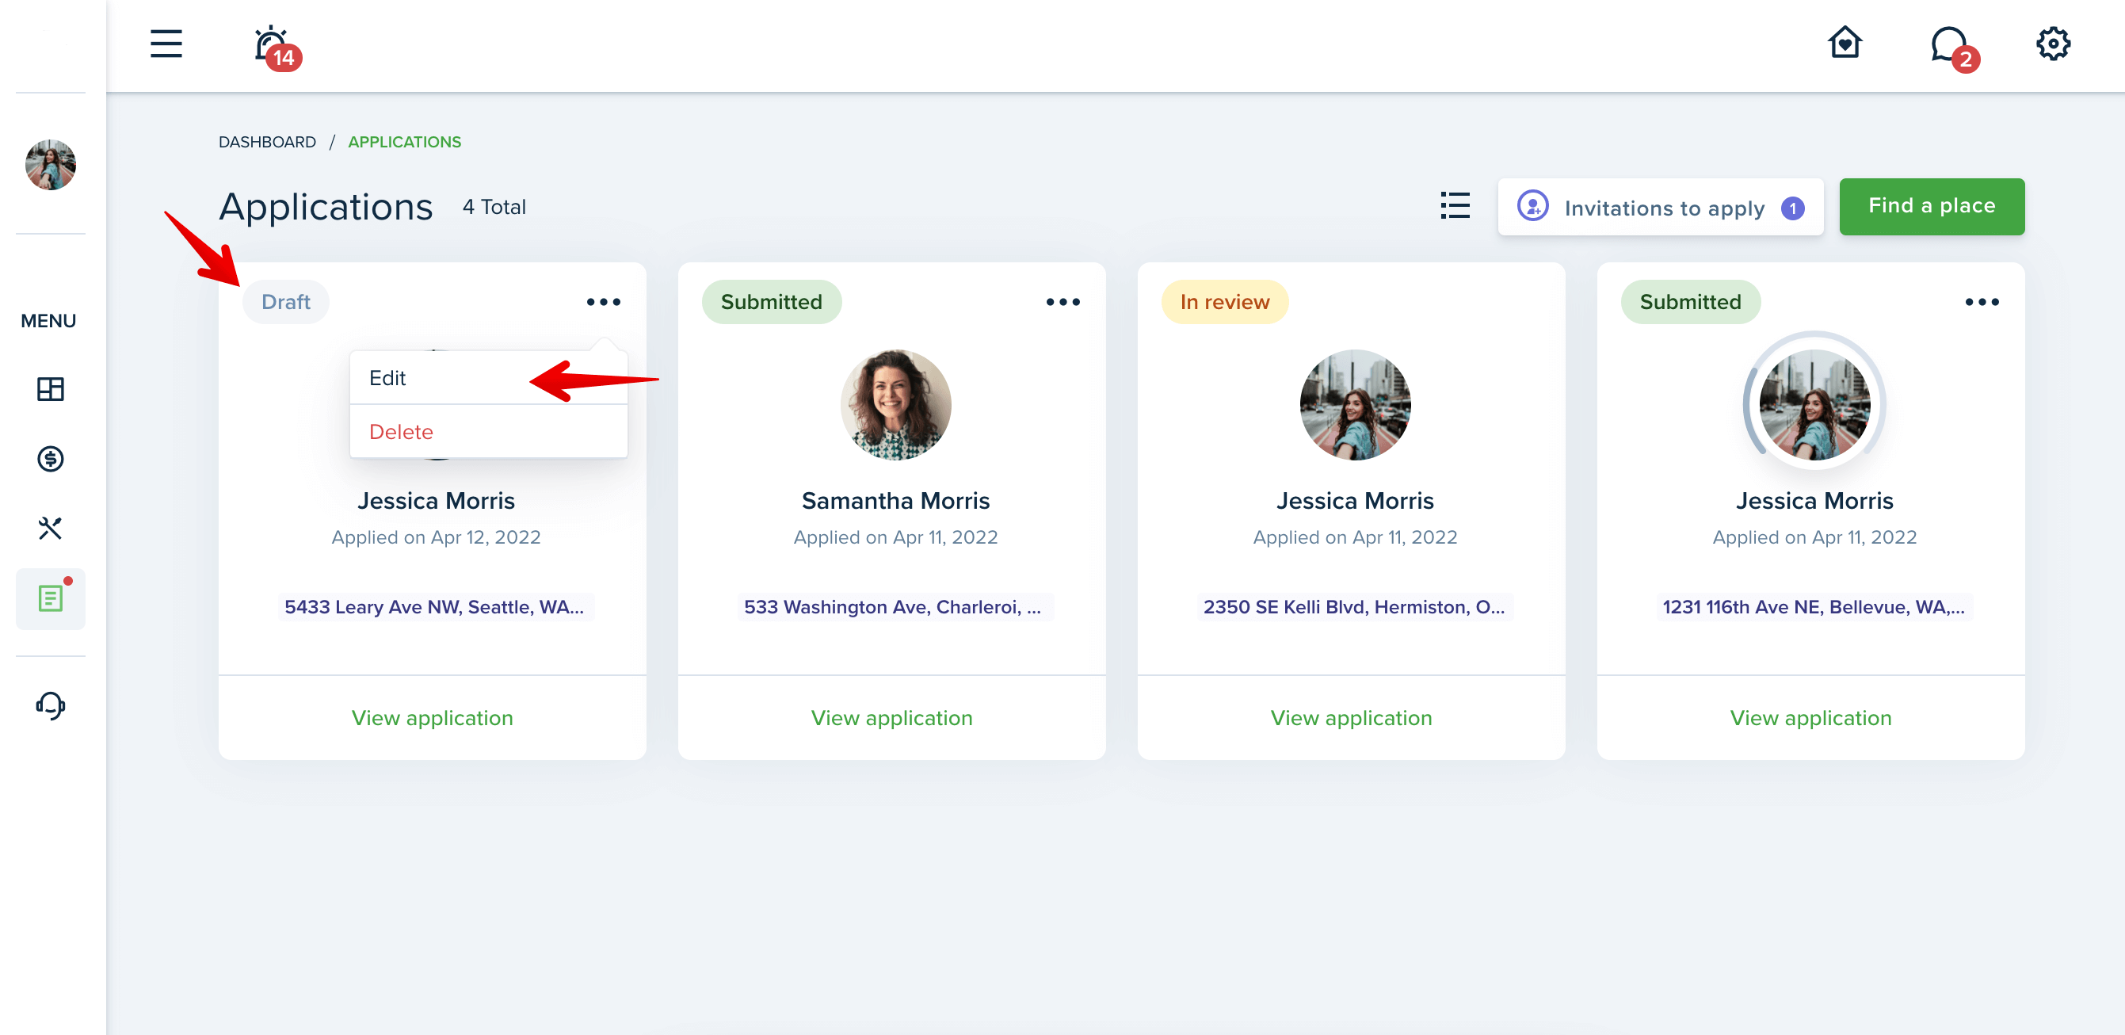Click Submitted badge on Samantha Morris card

tap(771, 302)
